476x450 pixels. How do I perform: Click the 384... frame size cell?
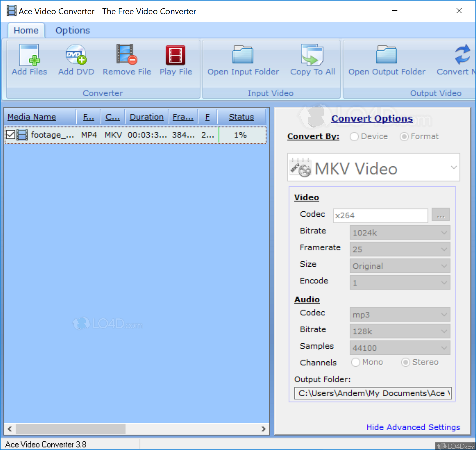(183, 135)
